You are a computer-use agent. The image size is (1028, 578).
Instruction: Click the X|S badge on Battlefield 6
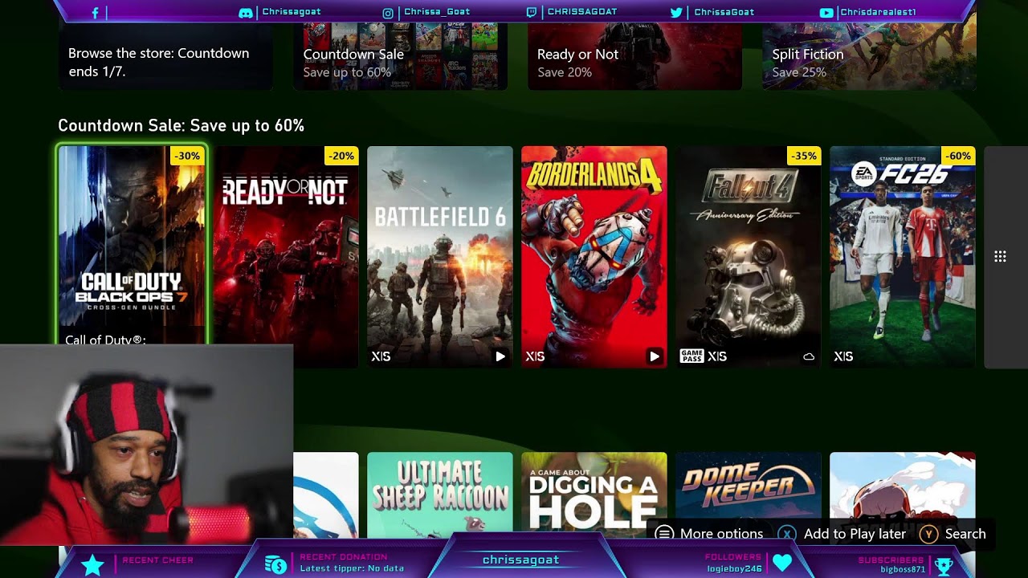coord(381,356)
